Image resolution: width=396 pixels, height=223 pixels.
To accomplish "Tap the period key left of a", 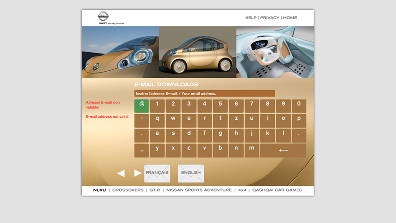I will pyautogui.click(x=142, y=136).
